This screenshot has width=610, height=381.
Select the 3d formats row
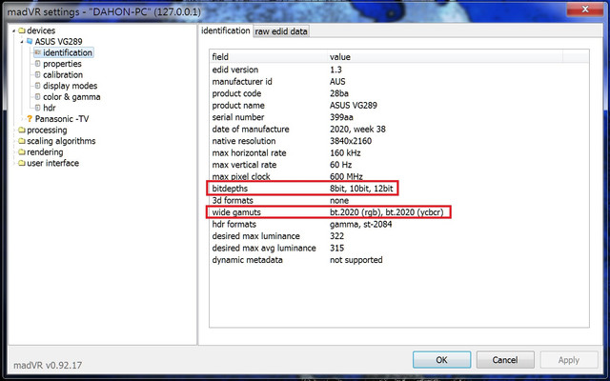(x=399, y=200)
